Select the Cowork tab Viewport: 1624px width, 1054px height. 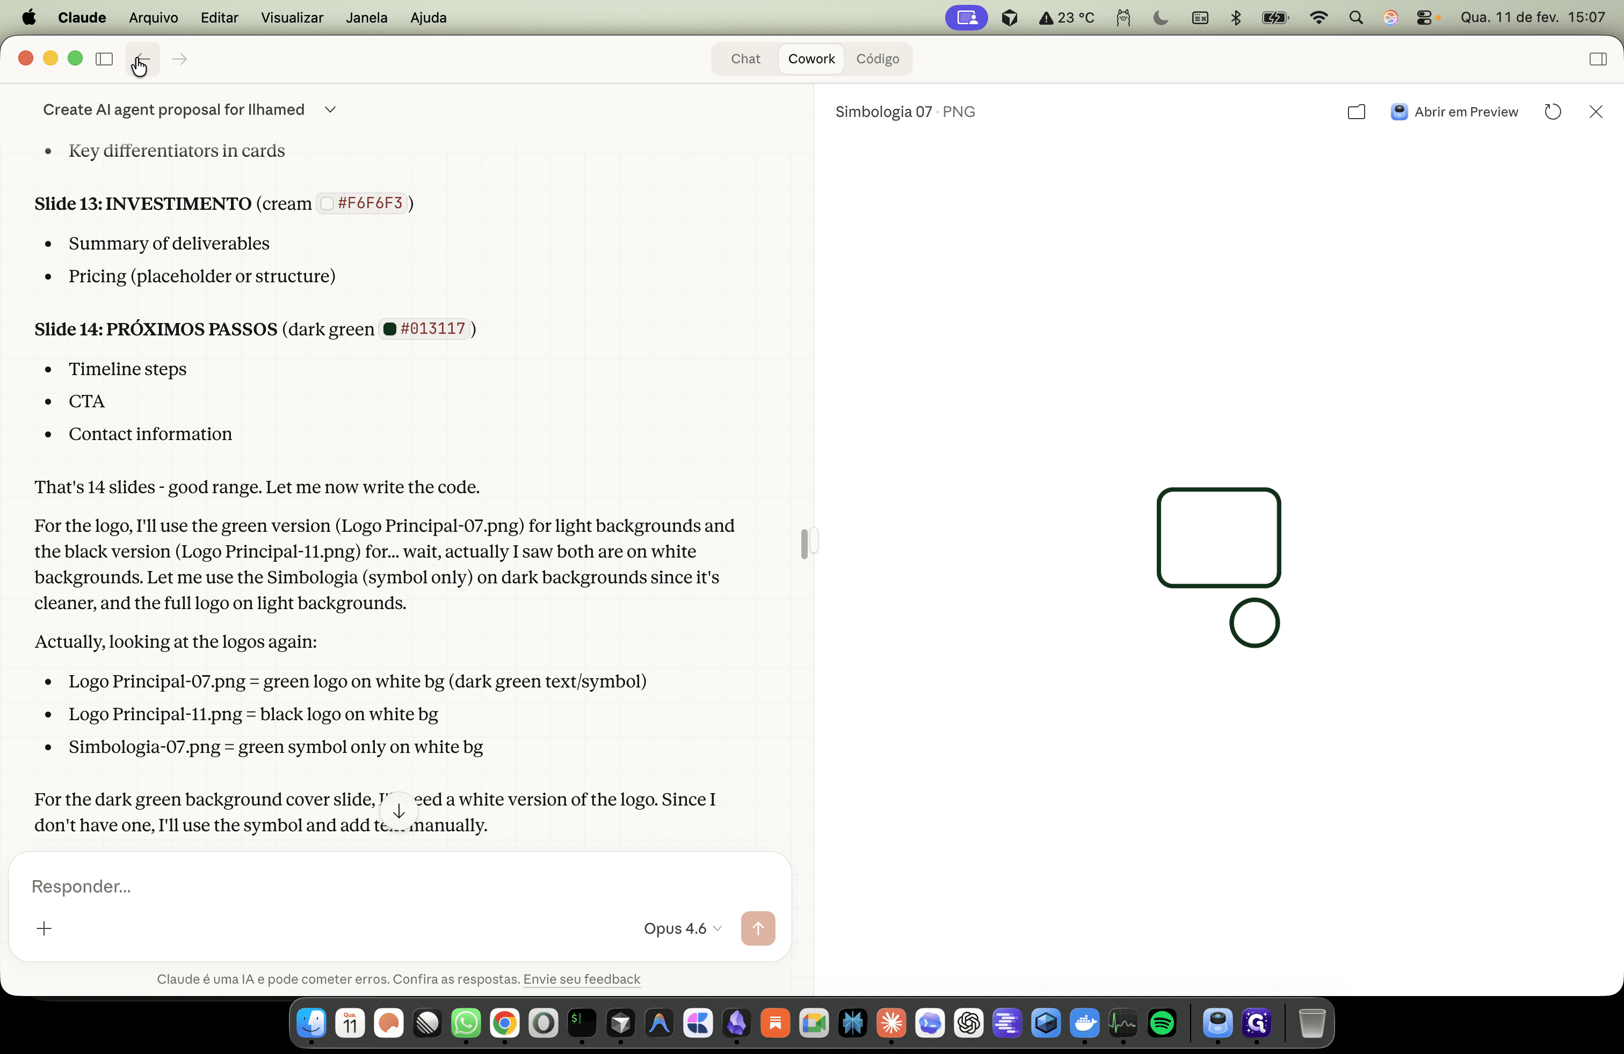point(810,58)
